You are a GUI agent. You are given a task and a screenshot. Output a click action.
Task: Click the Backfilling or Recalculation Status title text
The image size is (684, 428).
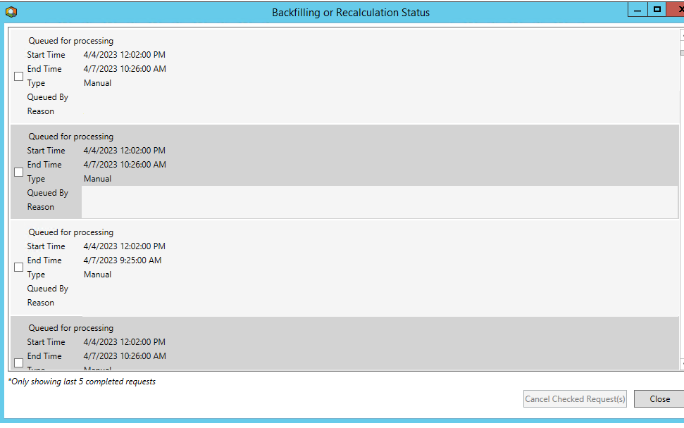[x=351, y=13]
